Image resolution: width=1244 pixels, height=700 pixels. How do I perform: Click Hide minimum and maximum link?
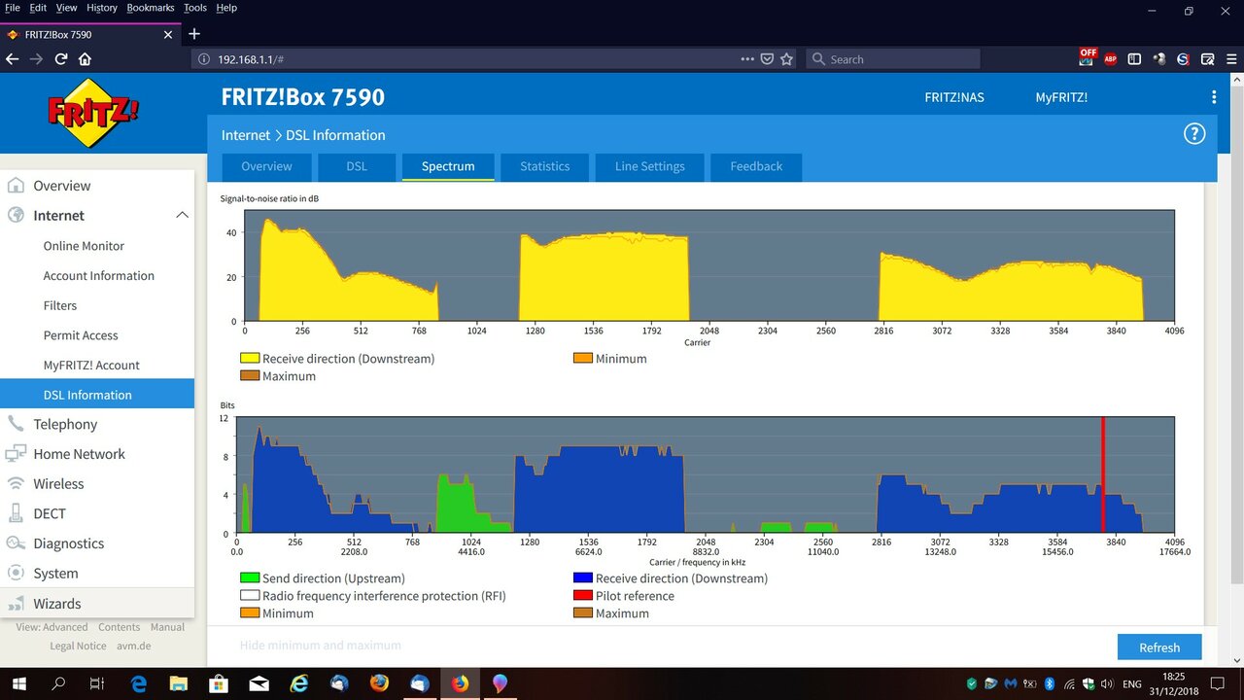(321, 645)
